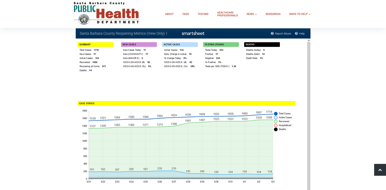Toggle the Active Cases legend circle
The height and width of the screenshot is (190, 386).
pyautogui.click(x=276, y=118)
